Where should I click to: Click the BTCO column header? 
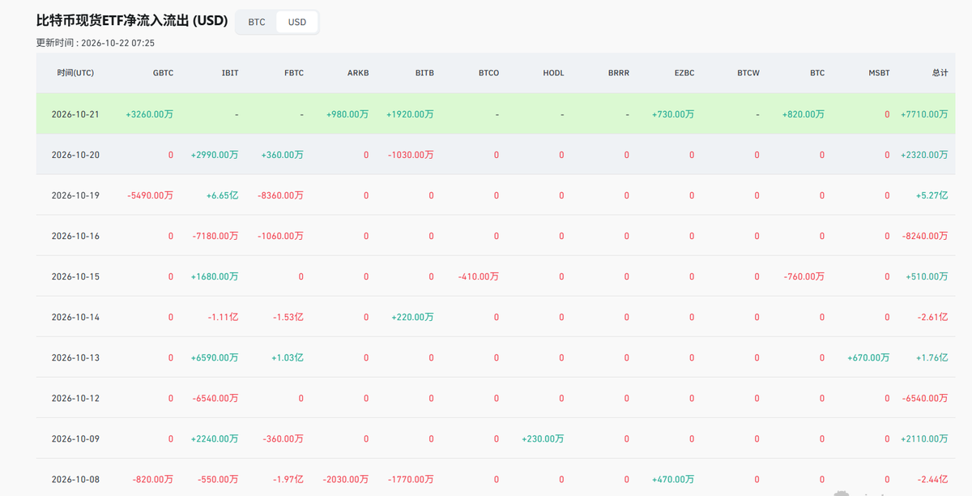(488, 73)
